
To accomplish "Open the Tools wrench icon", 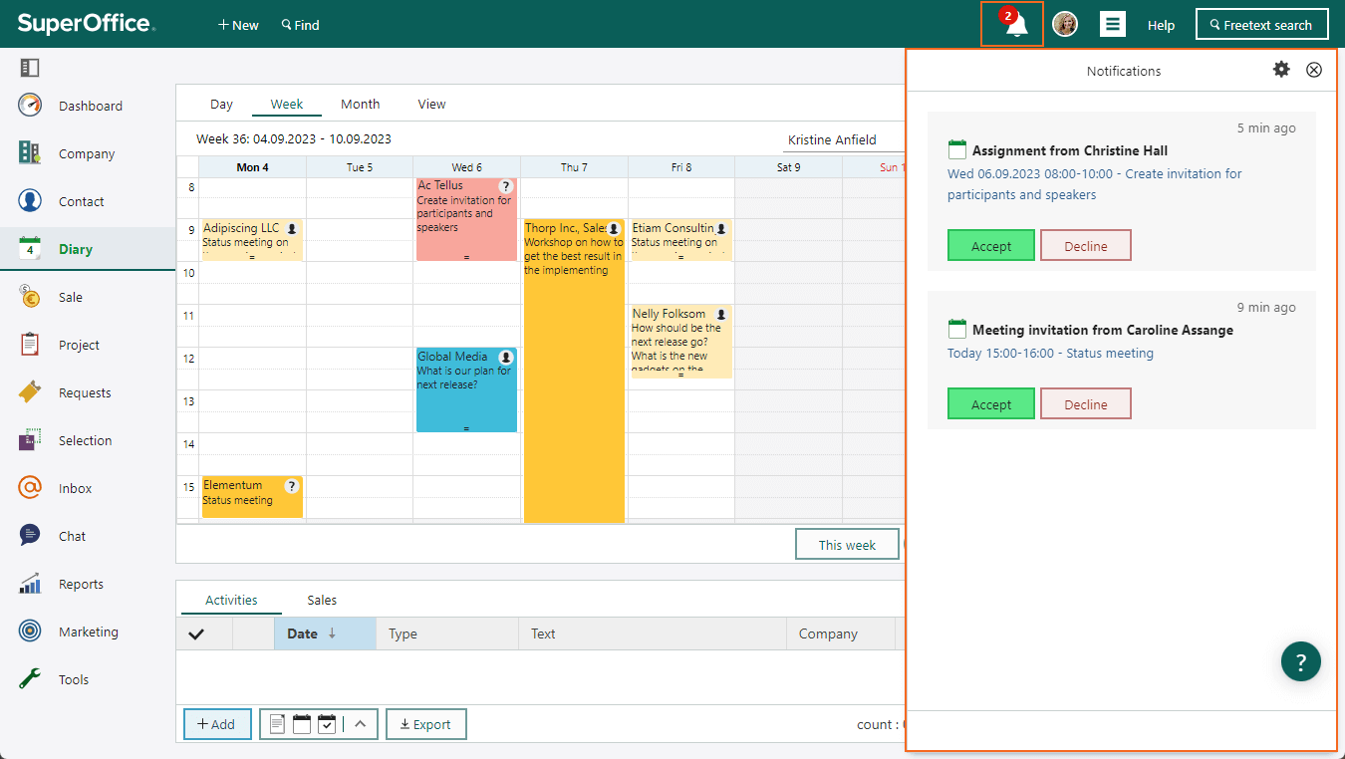I will click(x=30, y=679).
